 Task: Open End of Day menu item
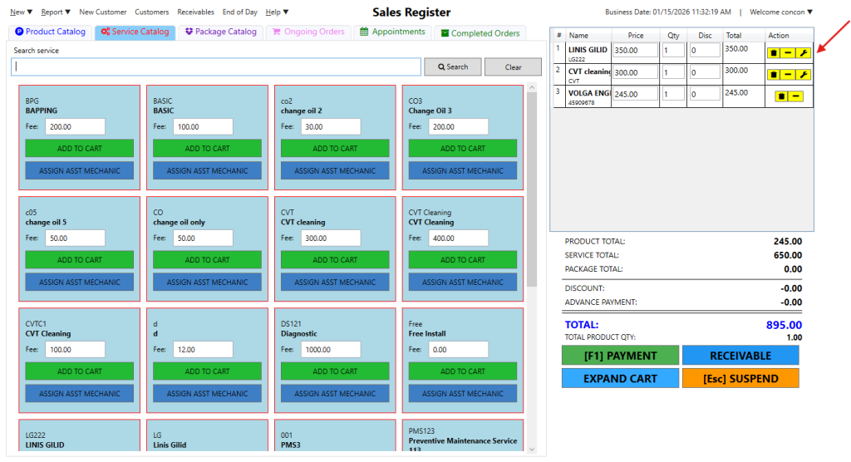click(239, 12)
